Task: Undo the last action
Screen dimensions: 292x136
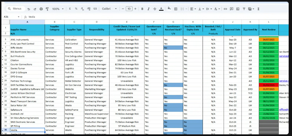Action: pos(29,9)
